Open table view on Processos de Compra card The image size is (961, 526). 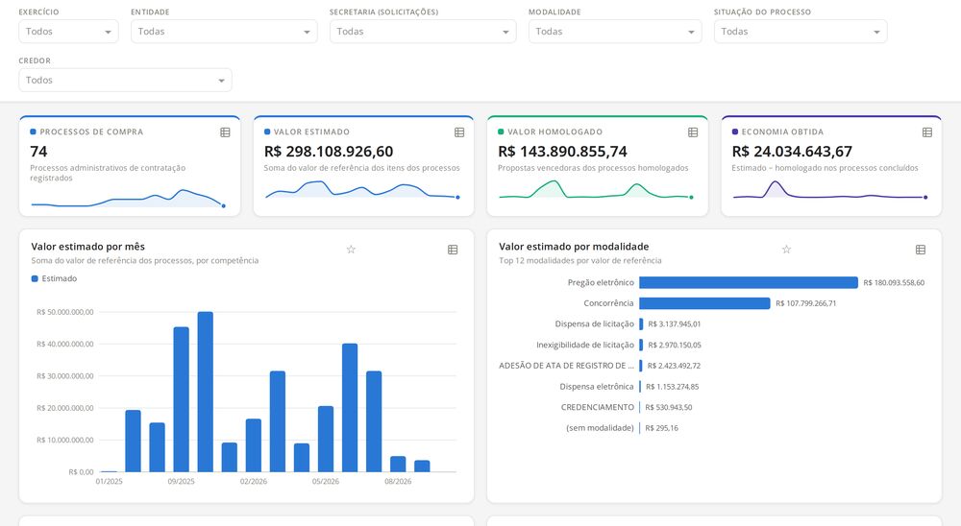coord(225,132)
